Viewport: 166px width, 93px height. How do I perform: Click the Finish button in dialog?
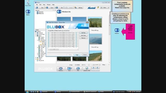click(77, 55)
